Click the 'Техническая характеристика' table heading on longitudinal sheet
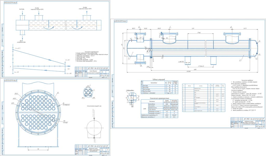This screenshot has height=156, width=266. click(159, 98)
